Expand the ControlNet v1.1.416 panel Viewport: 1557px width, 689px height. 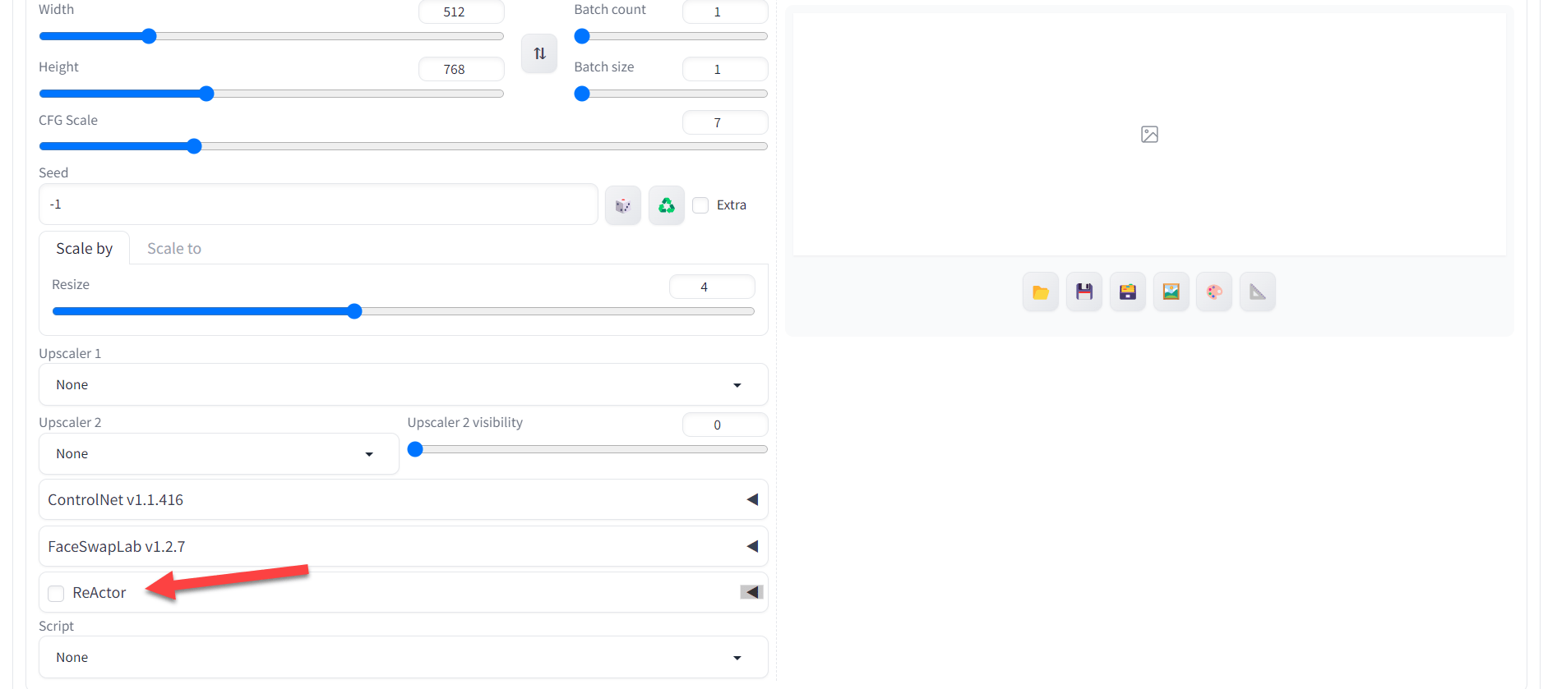pos(751,500)
